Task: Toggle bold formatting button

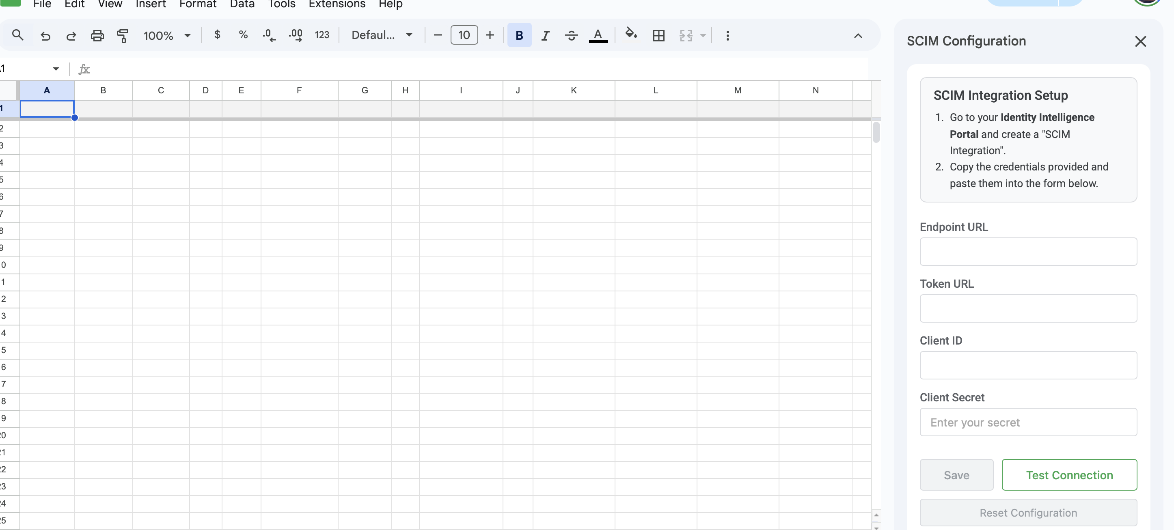Action: [x=519, y=35]
